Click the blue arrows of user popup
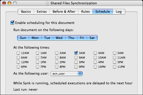The height and width of the screenshot is (95, 143). [80, 74]
